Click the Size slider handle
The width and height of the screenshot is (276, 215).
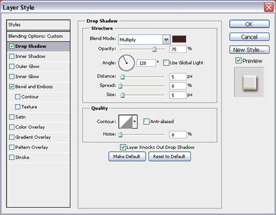123,95
